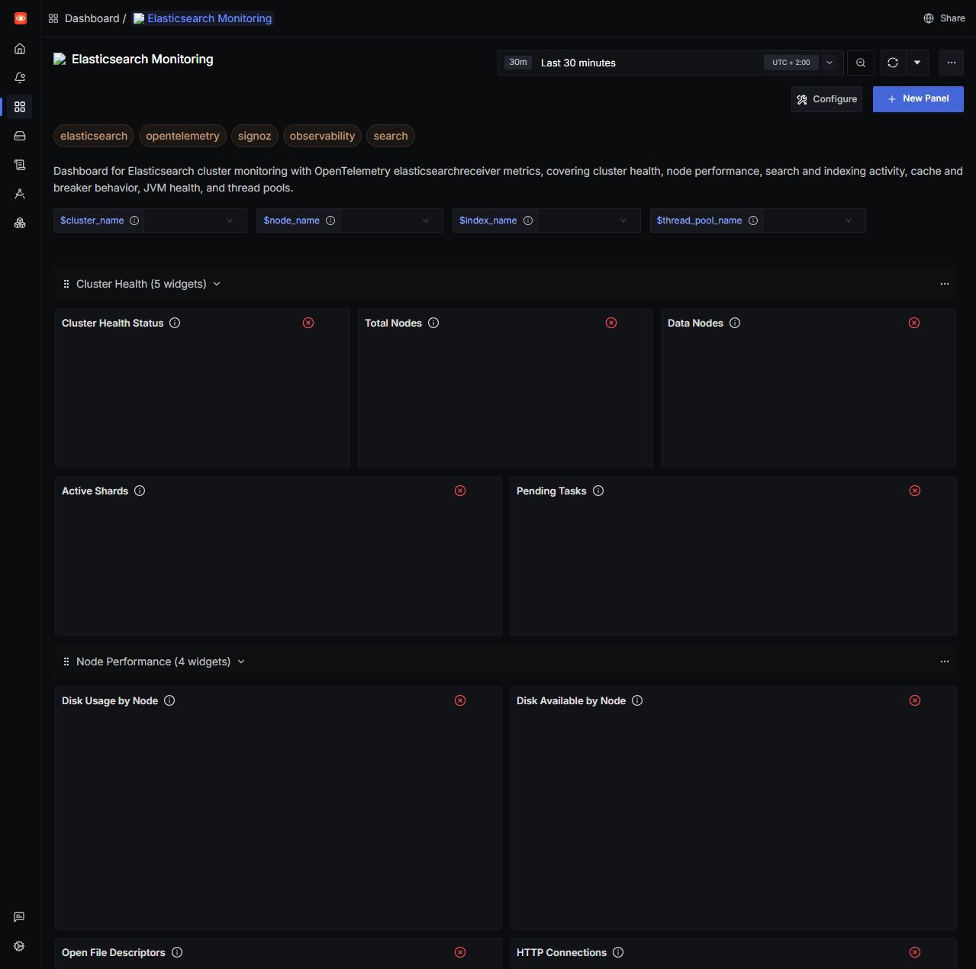Click the zoom out time range icon
This screenshot has width=976, height=969.
861,63
